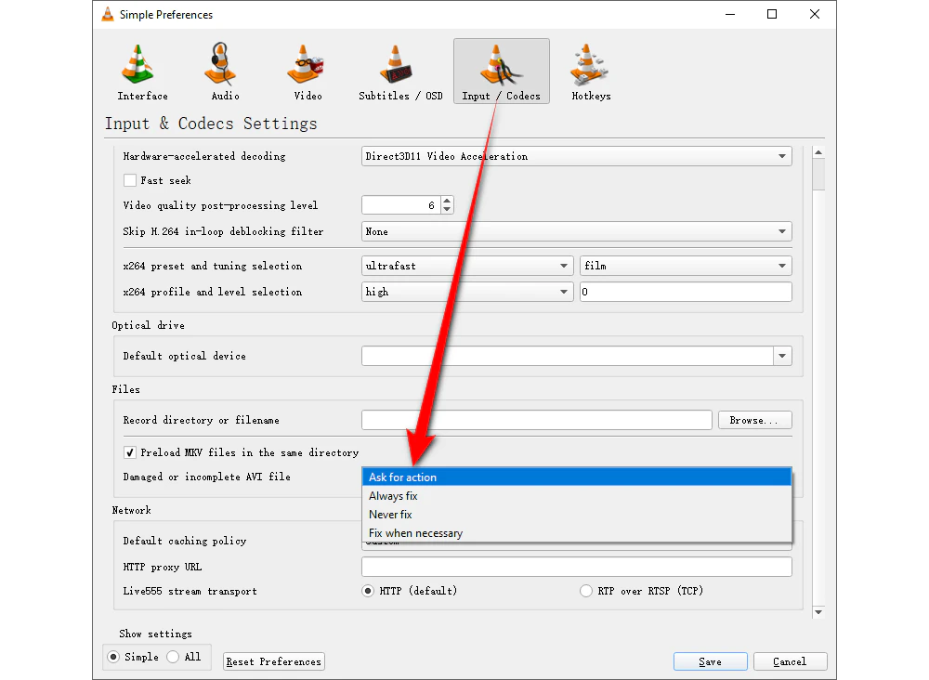The width and height of the screenshot is (929, 680).
Task: Select Never fix option
Action: pos(577,514)
